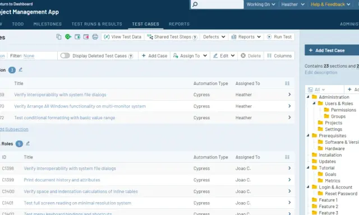This screenshot has width=359, height=215.
Task: Open the Heather user menu
Action: [x=293, y=4]
